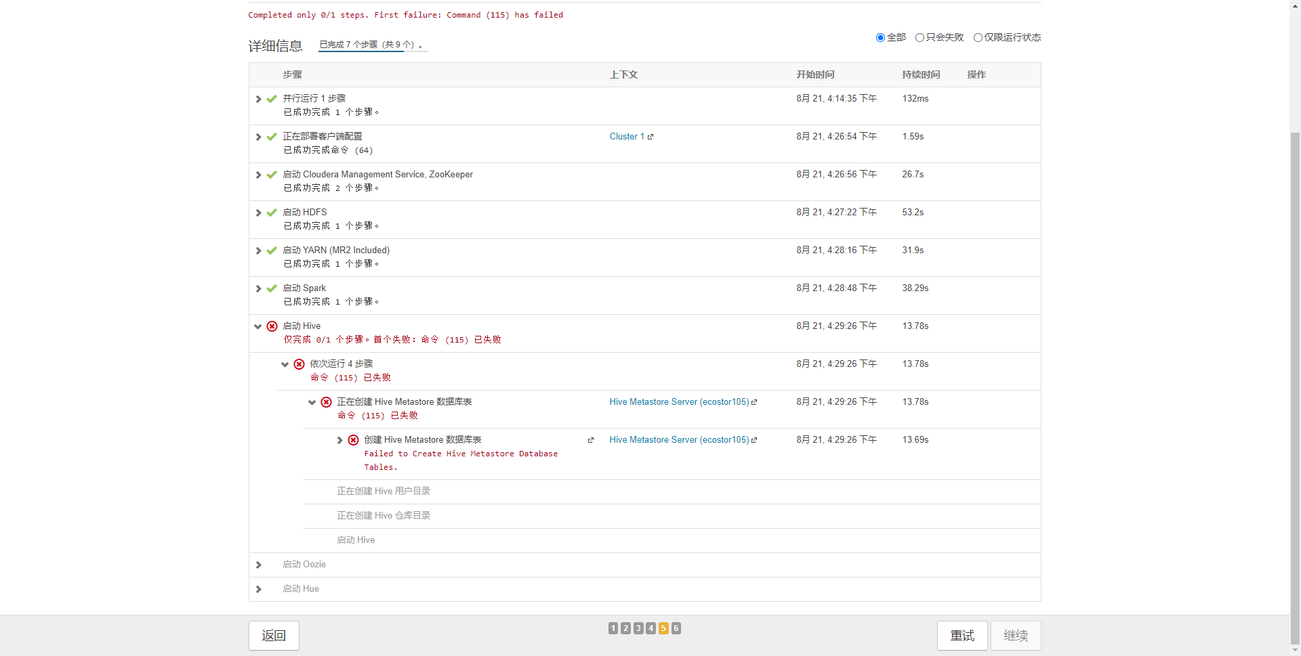Click red error icon of 创建 Hive Metastore 数据库表
This screenshot has height=656, width=1301.
[353, 440]
